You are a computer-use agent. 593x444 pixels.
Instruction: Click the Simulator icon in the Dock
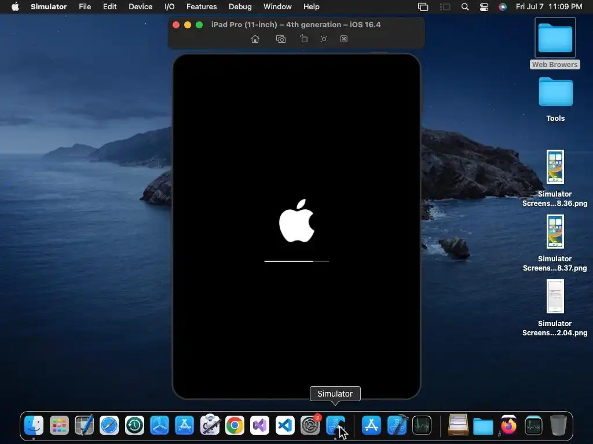pyautogui.click(x=335, y=425)
